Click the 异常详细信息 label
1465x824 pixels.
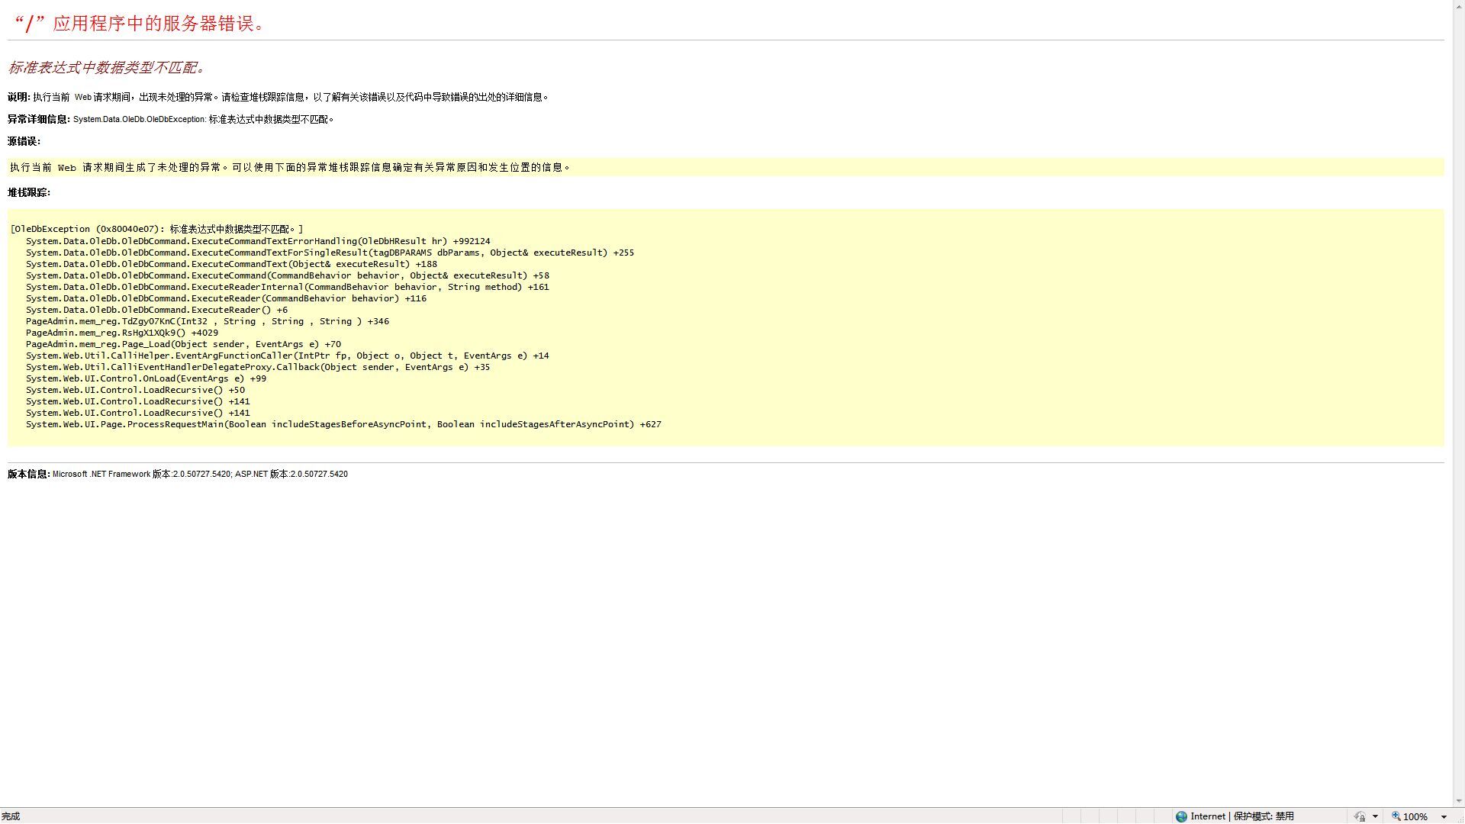tap(38, 119)
